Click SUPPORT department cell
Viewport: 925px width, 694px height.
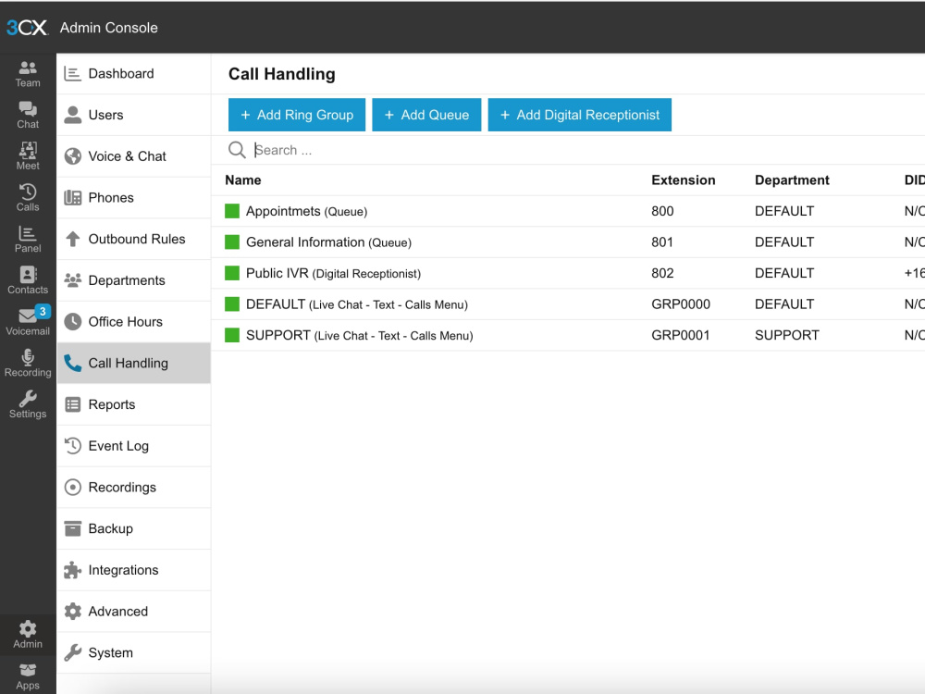point(787,335)
